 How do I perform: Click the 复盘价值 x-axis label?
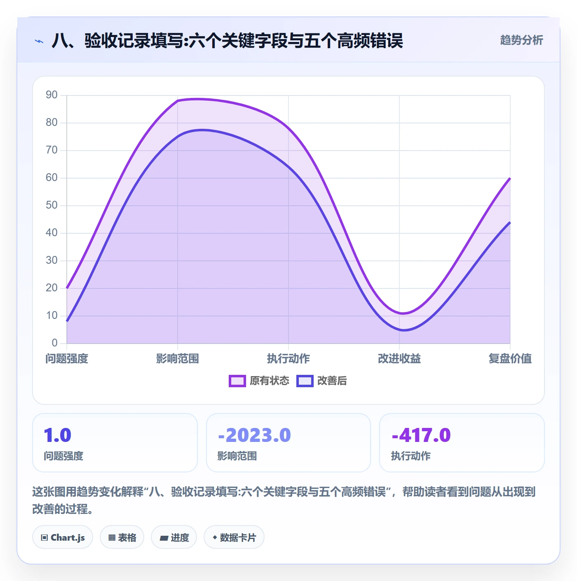510,359
